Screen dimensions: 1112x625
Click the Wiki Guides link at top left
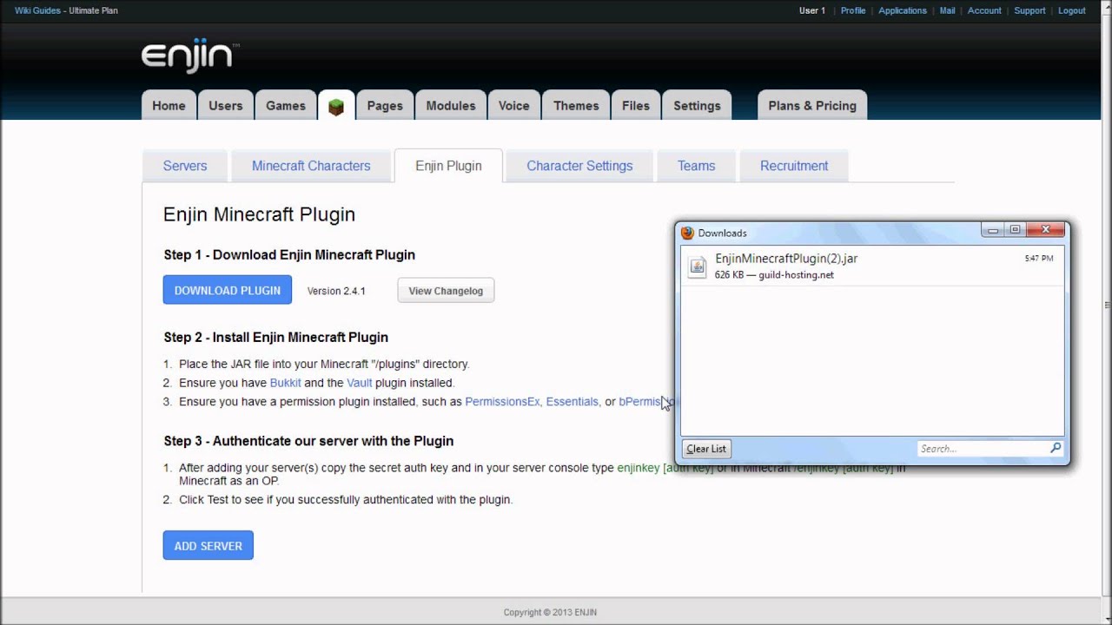pos(37,10)
